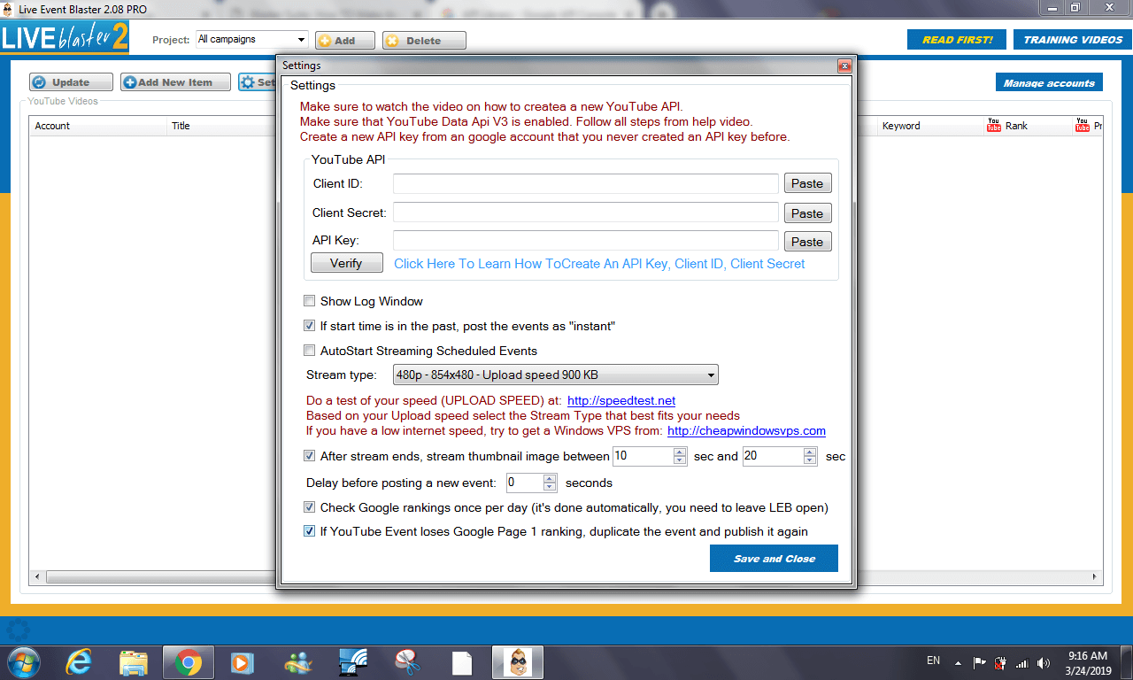
Task: Open the Project campaigns dropdown
Action: (252, 40)
